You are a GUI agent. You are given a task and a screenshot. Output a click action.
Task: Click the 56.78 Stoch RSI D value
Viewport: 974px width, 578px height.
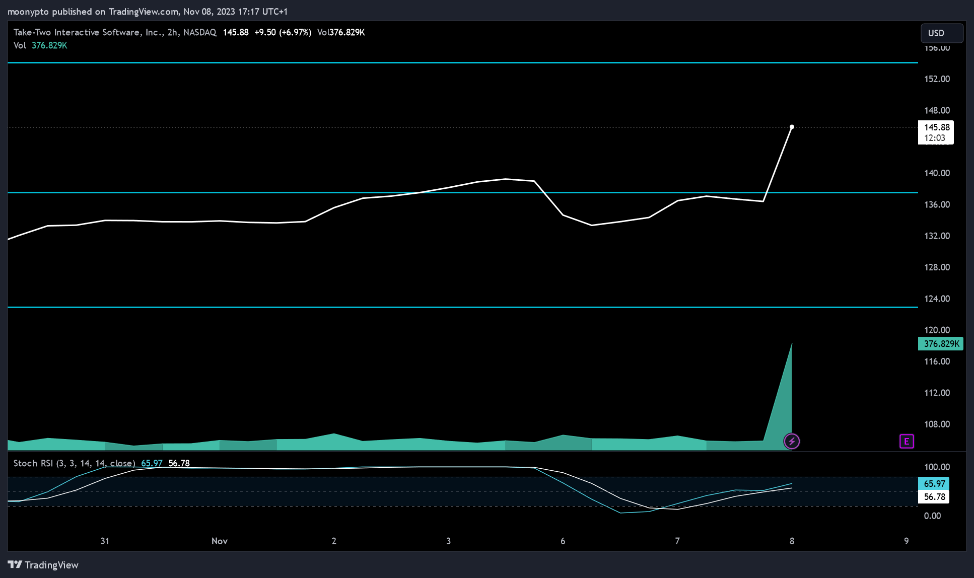pyautogui.click(x=179, y=463)
